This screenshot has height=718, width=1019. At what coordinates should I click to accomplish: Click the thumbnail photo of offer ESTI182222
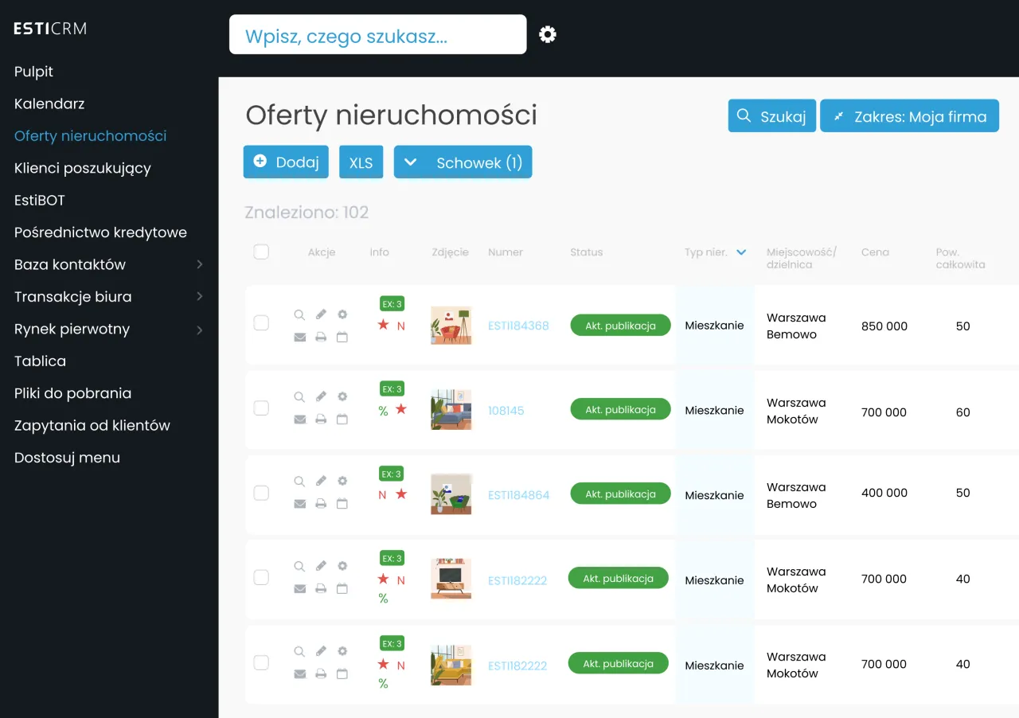[x=451, y=579]
